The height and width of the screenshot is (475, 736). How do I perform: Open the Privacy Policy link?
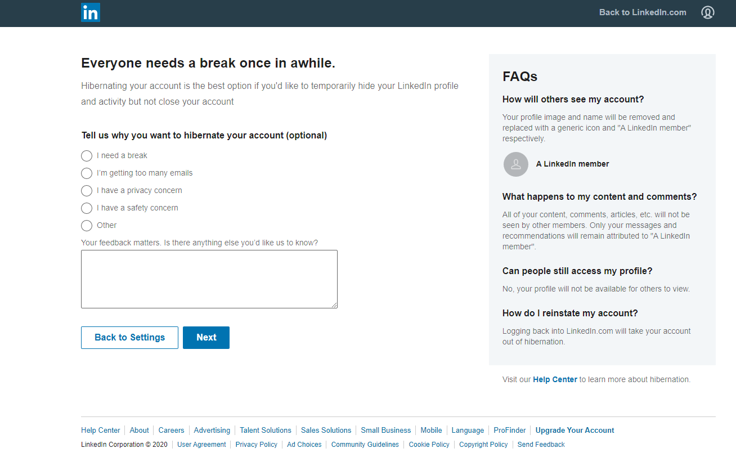(x=257, y=445)
